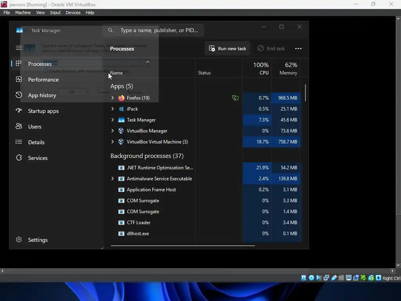This screenshot has height=301, width=401.
Task: Open the Help menu in VirtualBox
Action: point(90,13)
